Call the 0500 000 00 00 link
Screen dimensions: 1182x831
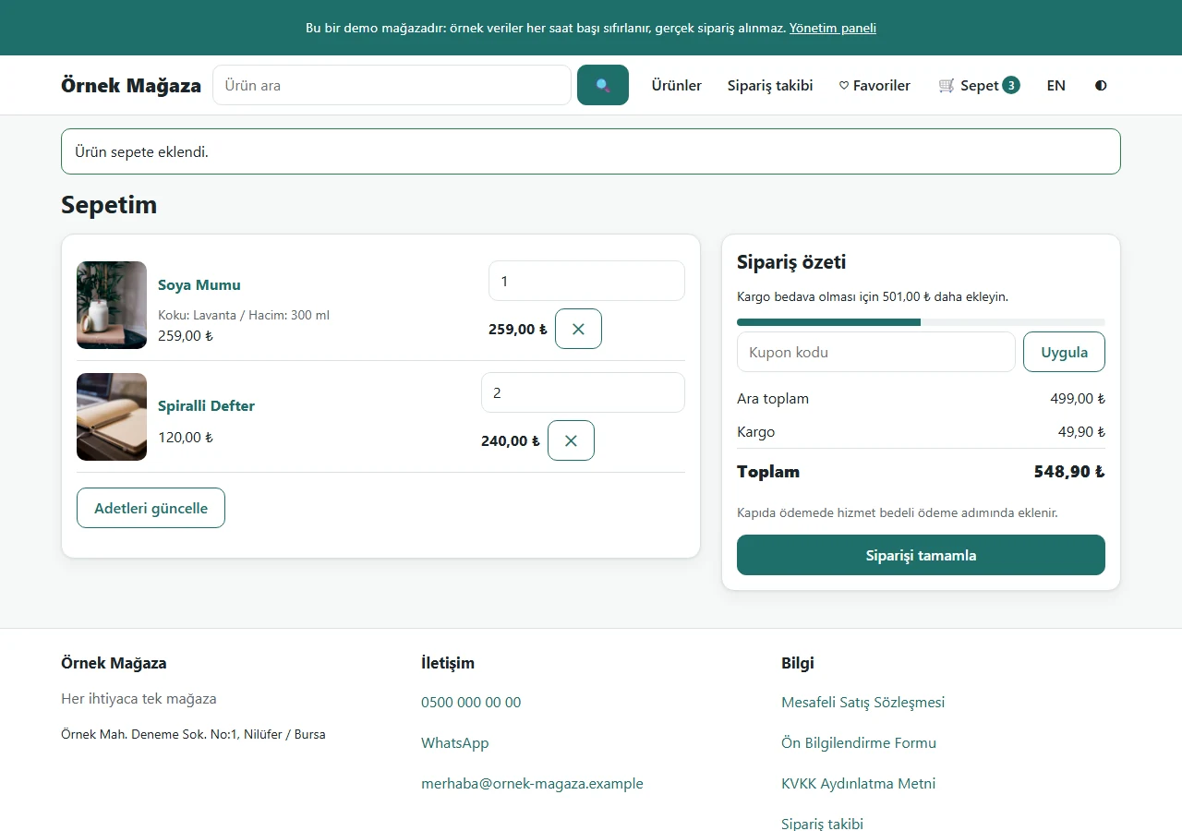click(471, 702)
